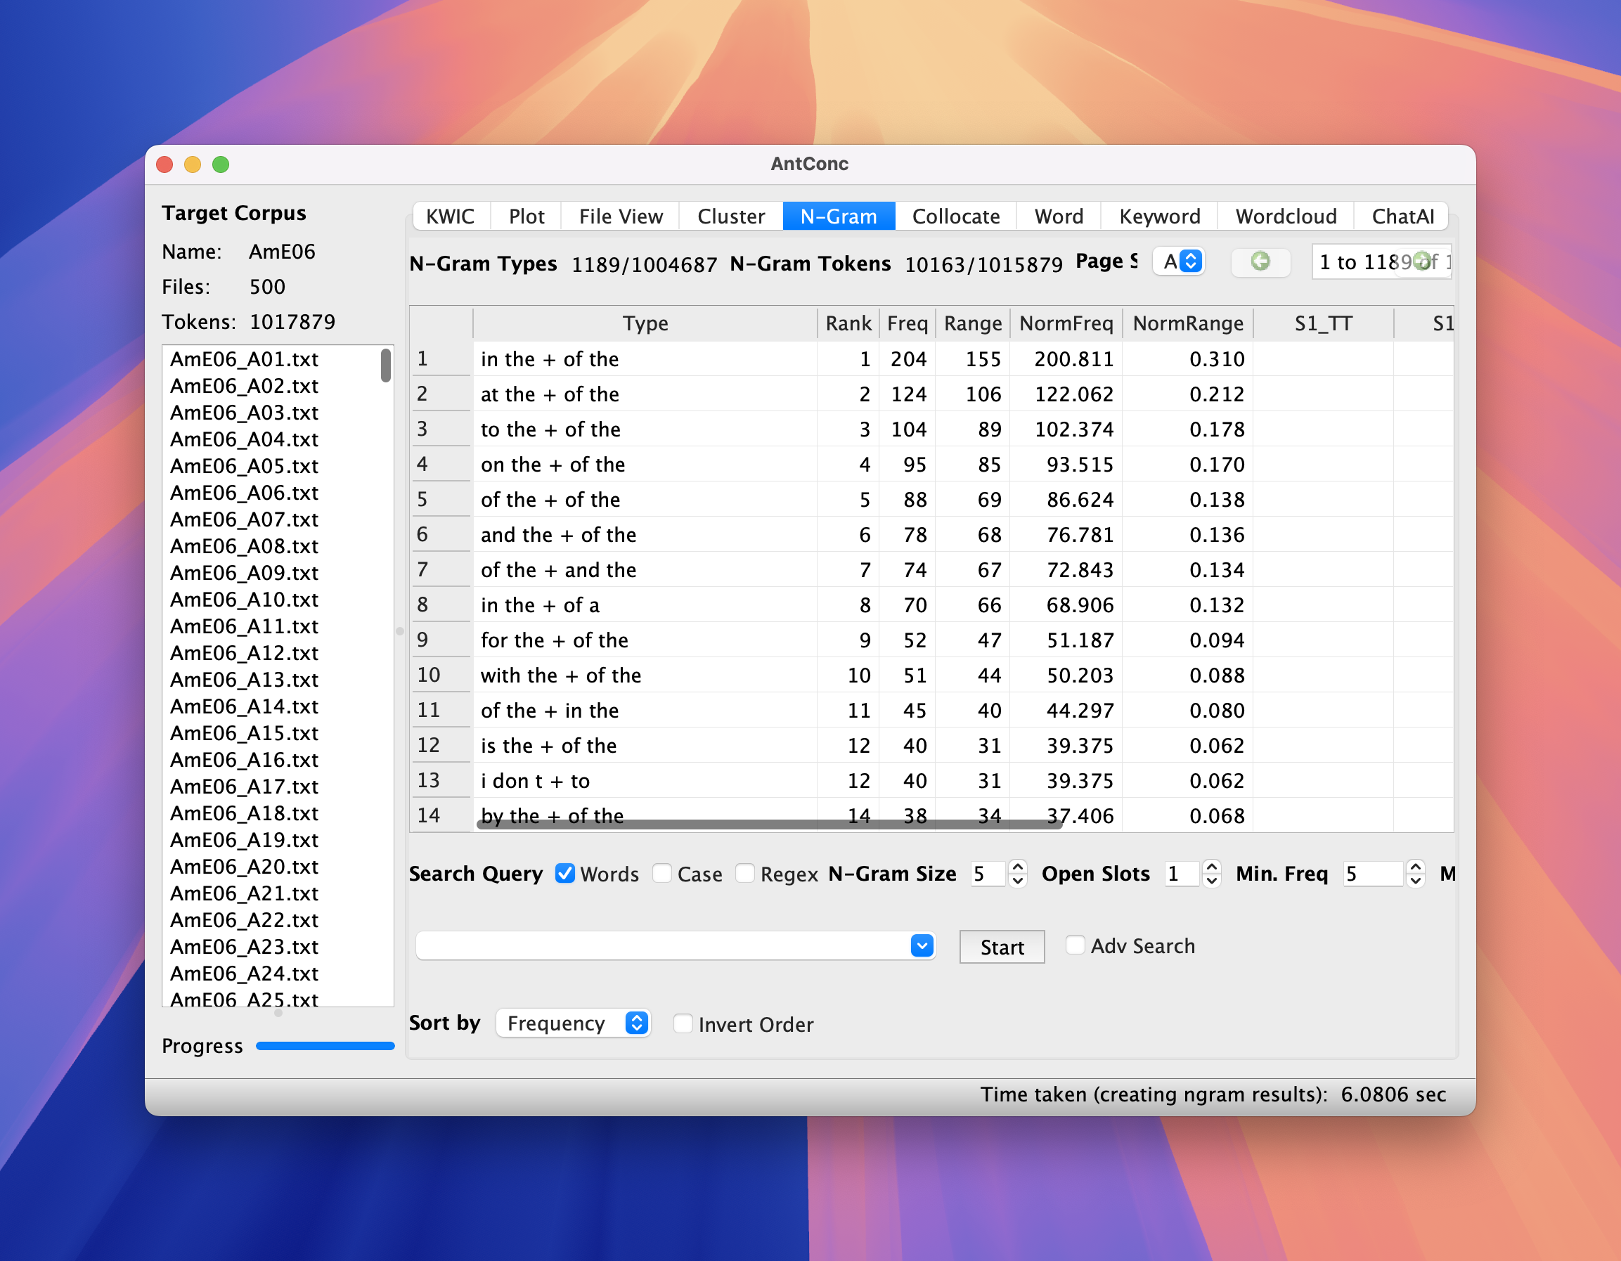Increase N-Gram Size with up stepper arrow

(1018, 866)
